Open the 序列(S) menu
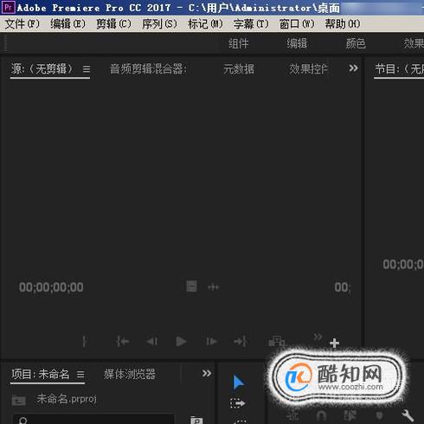 (159, 23)
